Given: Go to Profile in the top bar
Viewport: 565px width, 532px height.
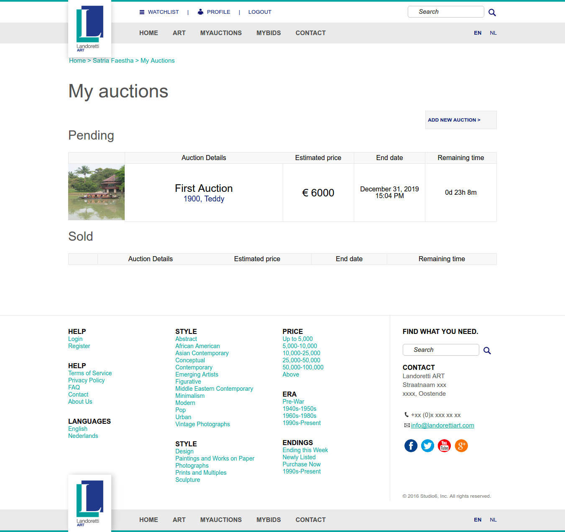Looking at the screenshot, I should point(214,12).
